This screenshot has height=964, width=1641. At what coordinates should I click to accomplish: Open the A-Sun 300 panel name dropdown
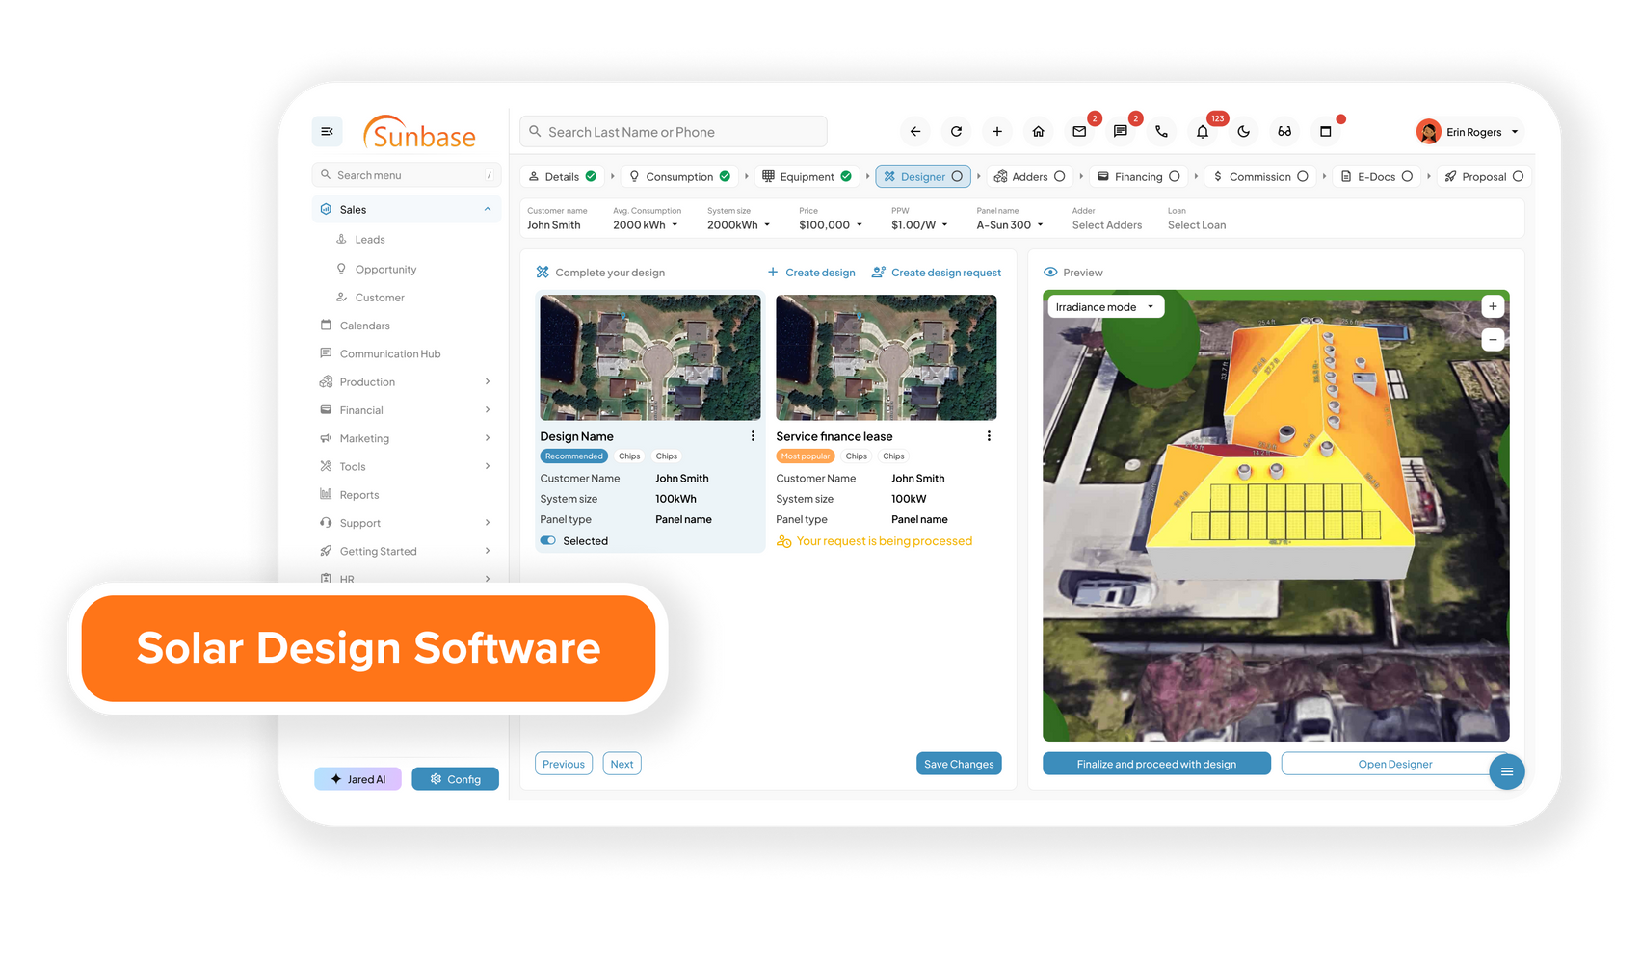click(1009, 224)
